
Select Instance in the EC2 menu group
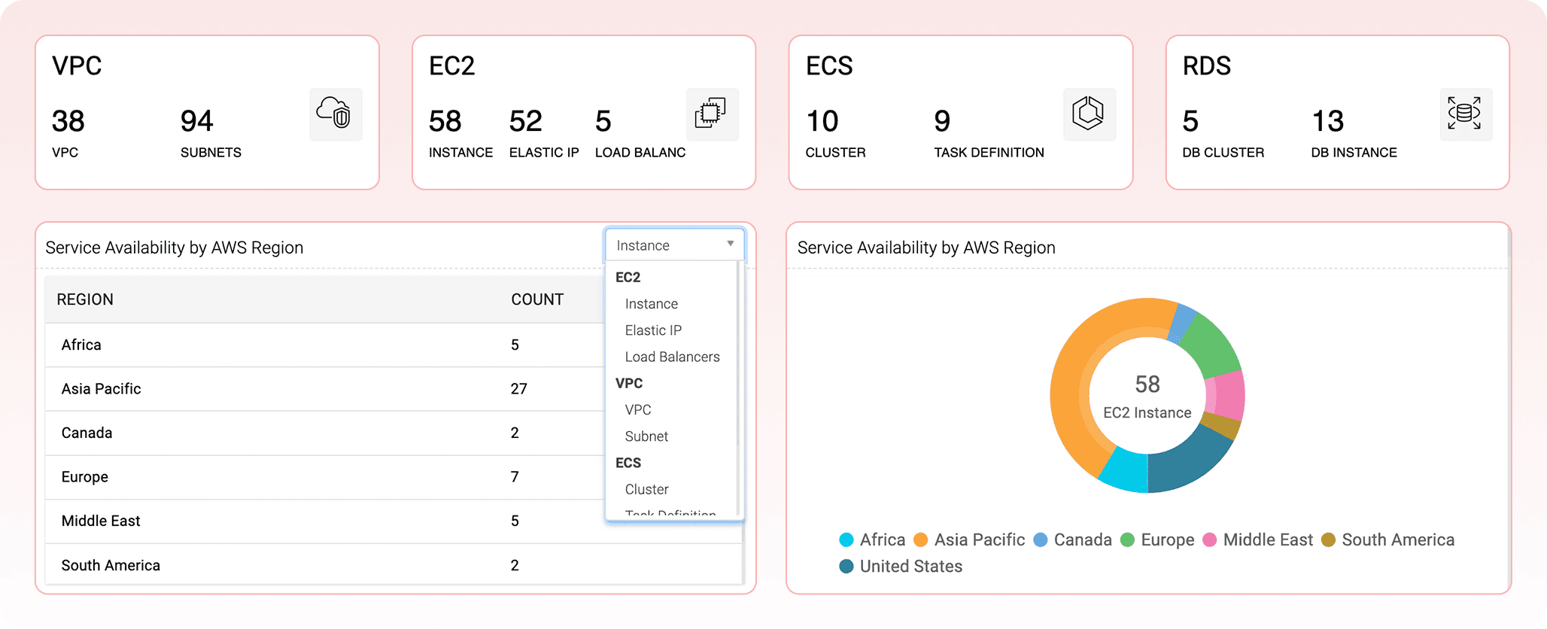651,304
